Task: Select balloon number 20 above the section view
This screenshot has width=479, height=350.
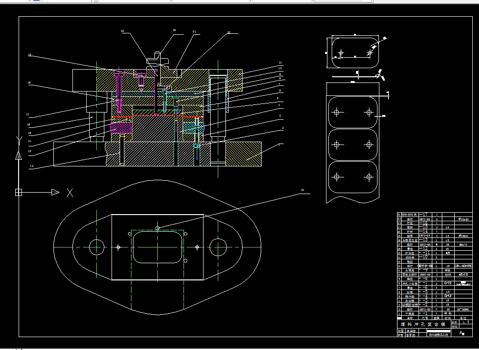Action: click(x=174, y=30)
